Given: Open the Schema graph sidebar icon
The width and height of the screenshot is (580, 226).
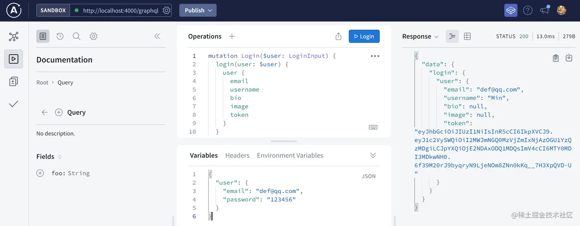Looking at the screenshot, I should click(x=13, y=37).
